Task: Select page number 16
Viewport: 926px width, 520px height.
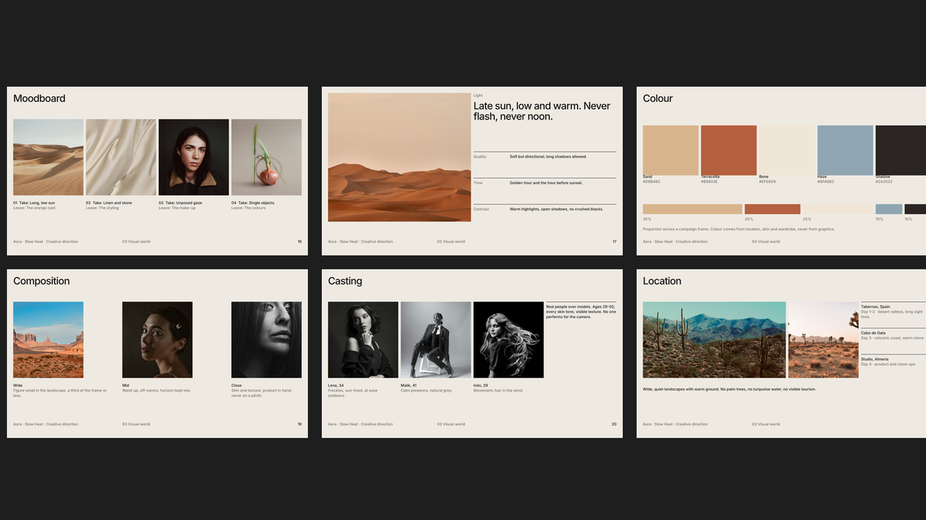Action: coord(299,242)
